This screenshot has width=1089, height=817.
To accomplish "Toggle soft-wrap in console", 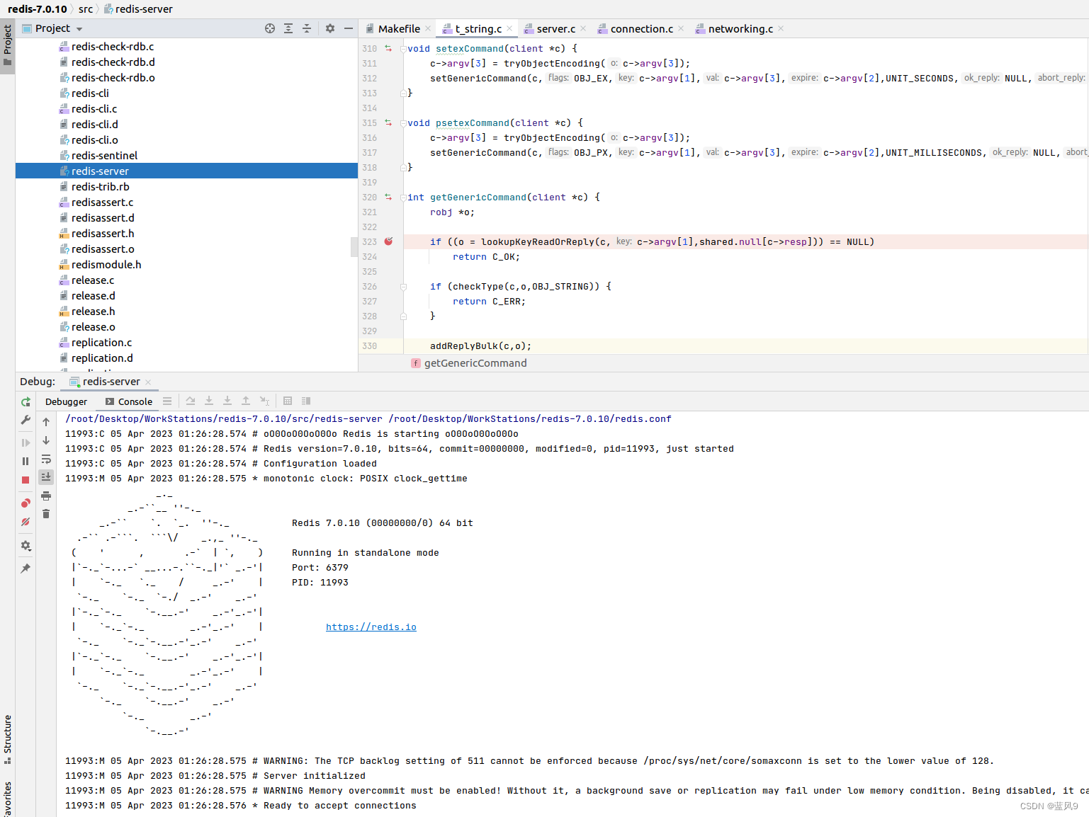I will point(46,459).
